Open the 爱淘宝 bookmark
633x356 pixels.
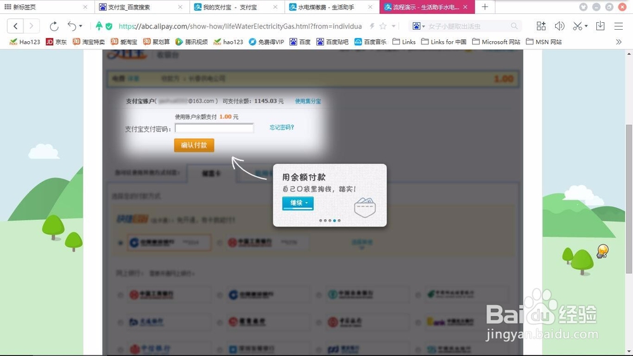tap(124, 42)
